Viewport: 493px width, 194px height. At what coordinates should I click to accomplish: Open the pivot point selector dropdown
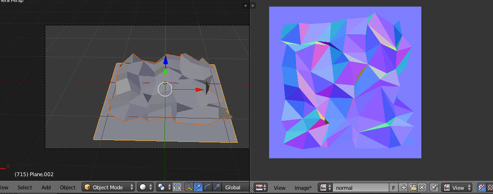point(164,187)
